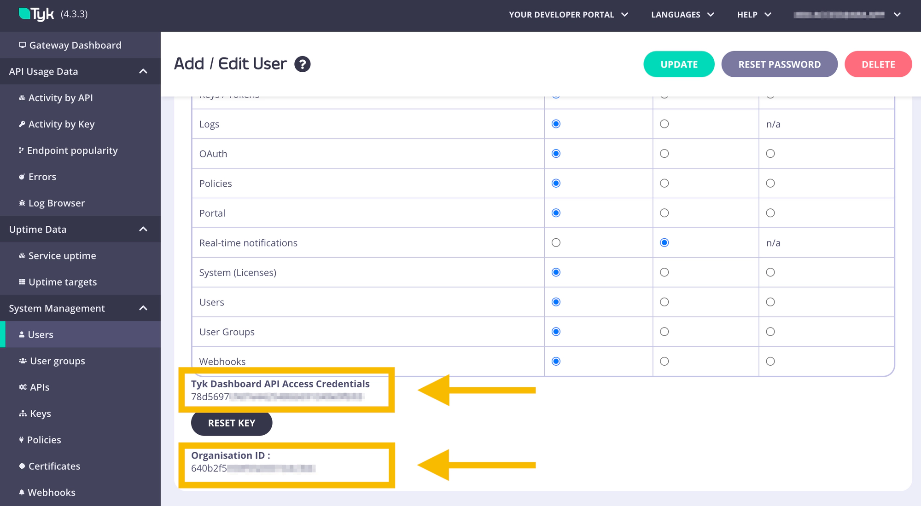921x506 pixels.
Task: Open the Languages menu
Action: pos(682,15)
